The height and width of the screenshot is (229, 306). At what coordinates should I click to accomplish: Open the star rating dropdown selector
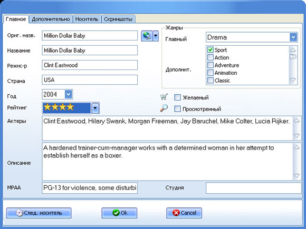(95, 108)
